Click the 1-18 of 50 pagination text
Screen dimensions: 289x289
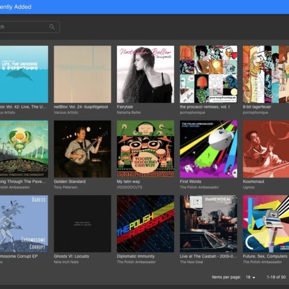[x=276, y=277]
